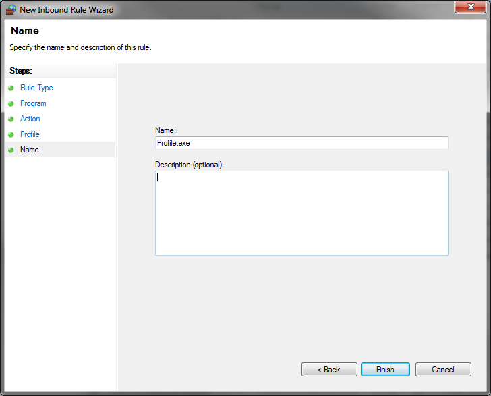Go to the Rule Type step
Image resolution: width=491 pixels, height=396 pixels.
[36, 88]
